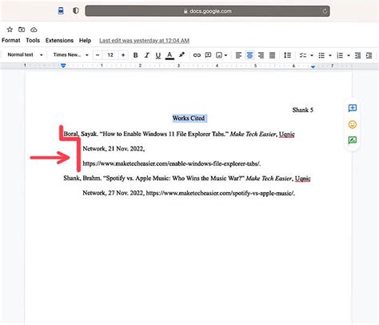Open the last edit history link
This screenshot has height=325, width=379.
tap(144, 41)
